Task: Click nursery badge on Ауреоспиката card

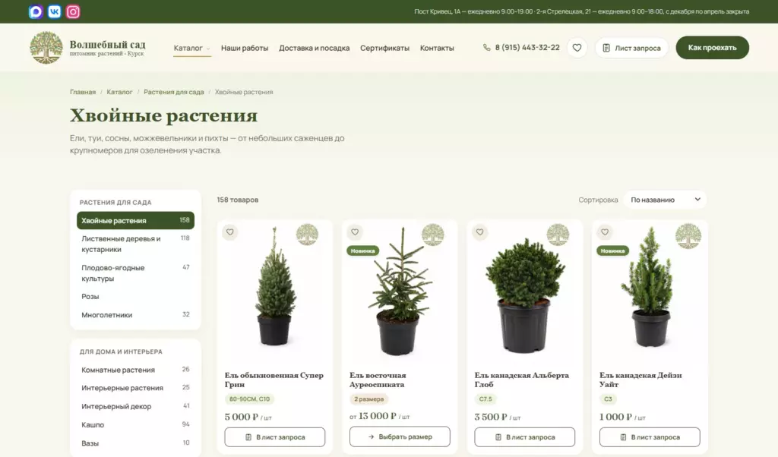Action: coord(432,235)
